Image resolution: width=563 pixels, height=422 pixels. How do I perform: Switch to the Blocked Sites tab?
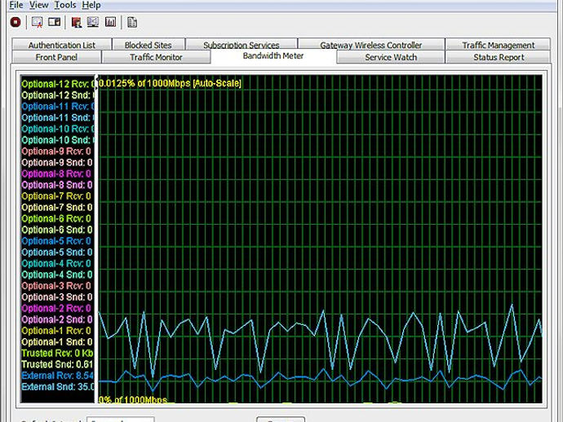pos(149,45)
